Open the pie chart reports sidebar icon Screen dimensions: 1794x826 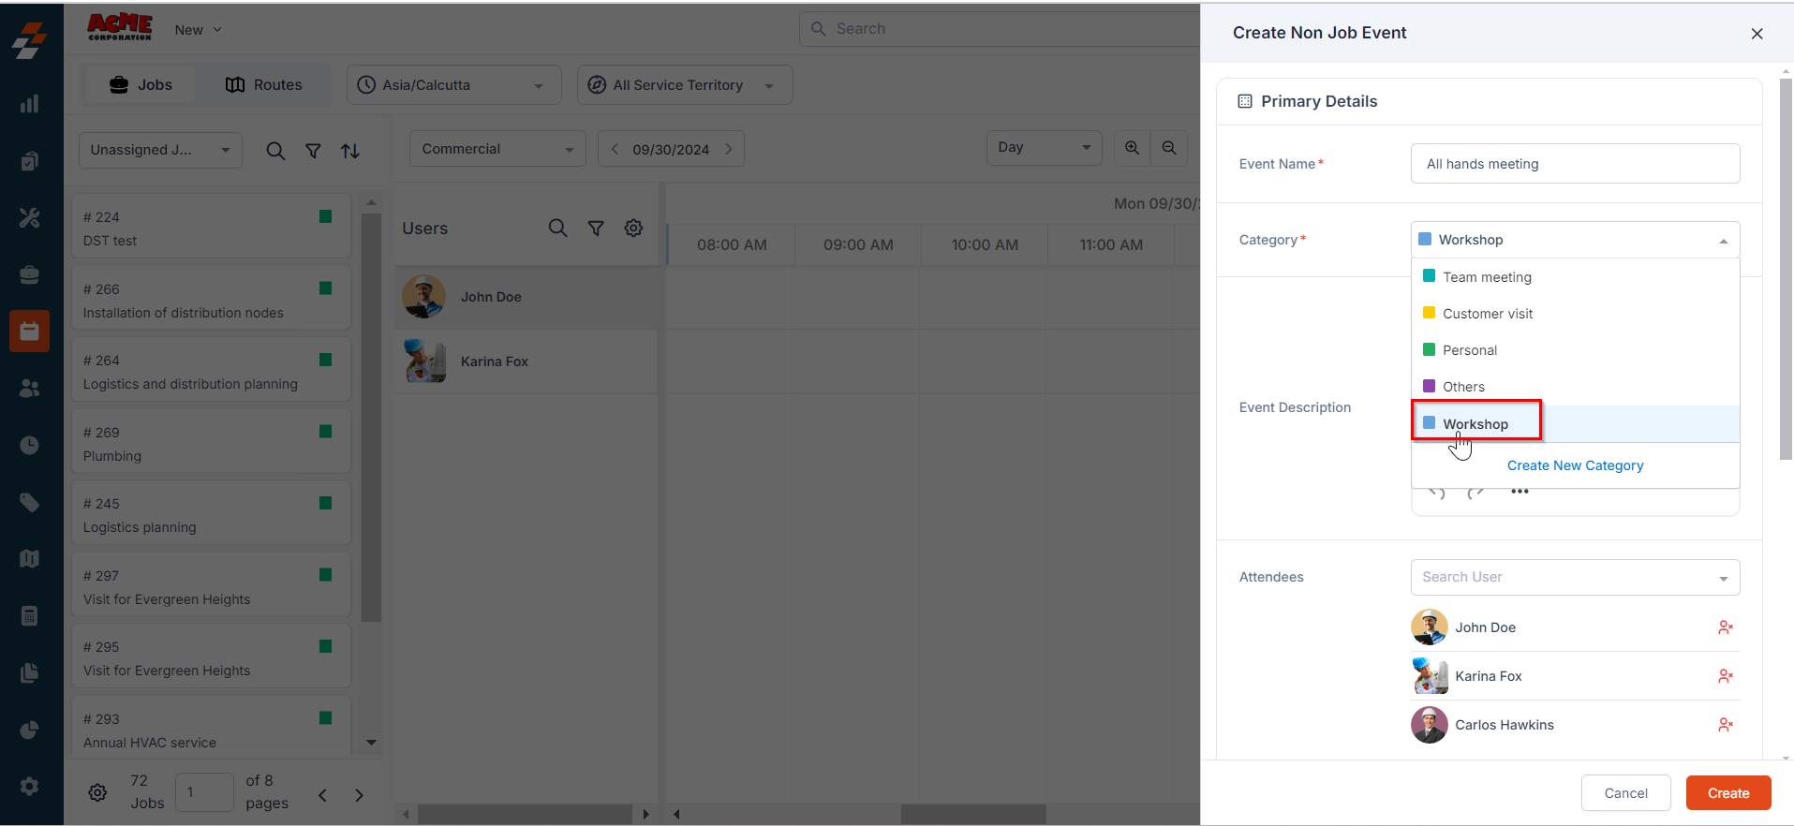pos(30,730)
